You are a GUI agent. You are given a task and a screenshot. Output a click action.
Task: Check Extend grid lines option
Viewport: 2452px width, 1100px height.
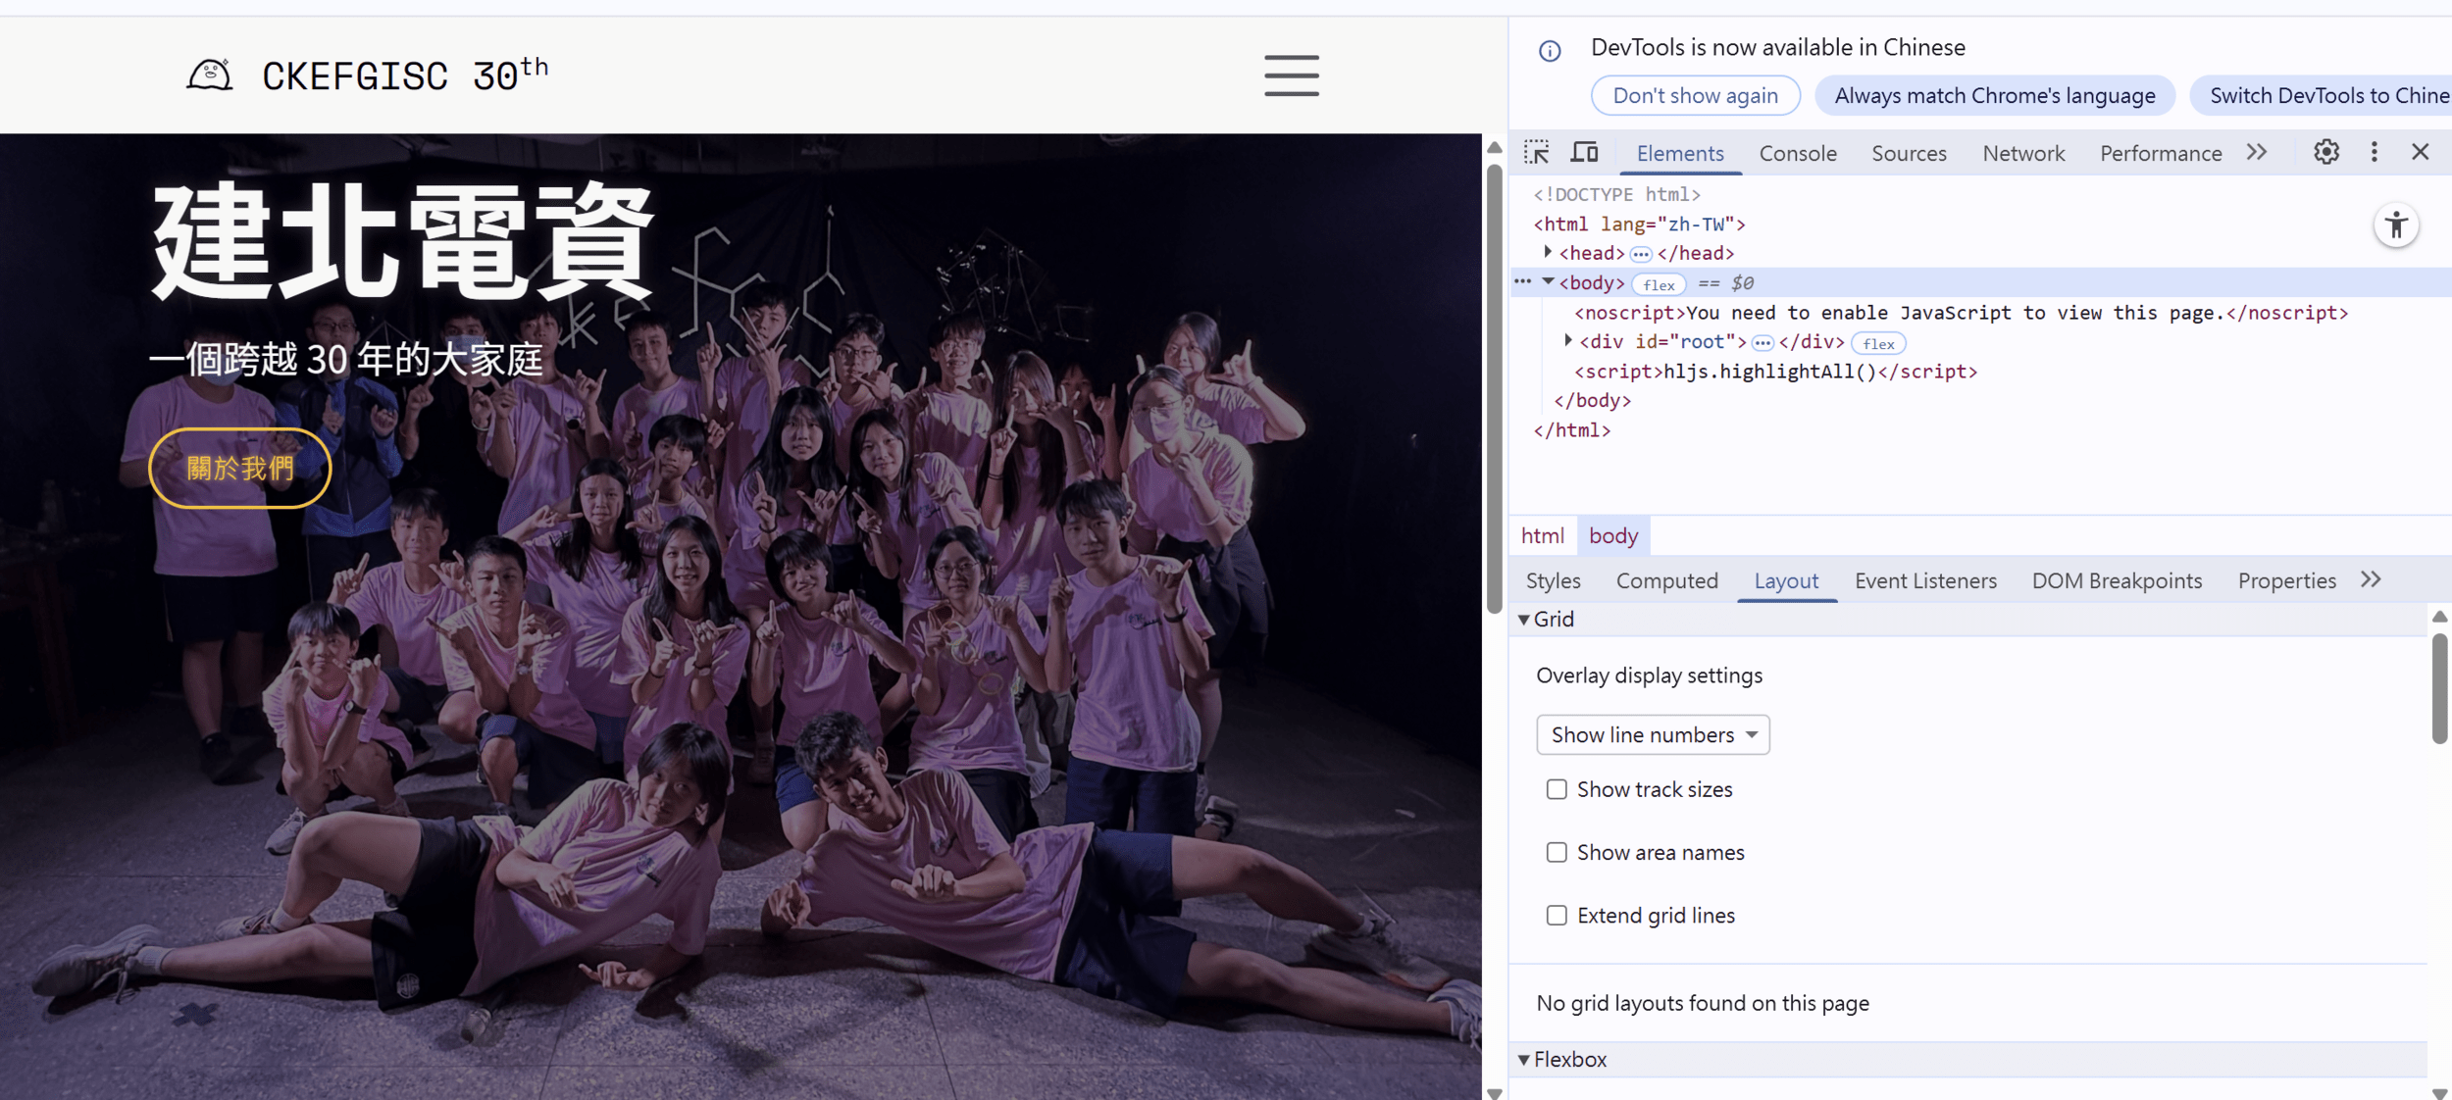pos(1557,915)
